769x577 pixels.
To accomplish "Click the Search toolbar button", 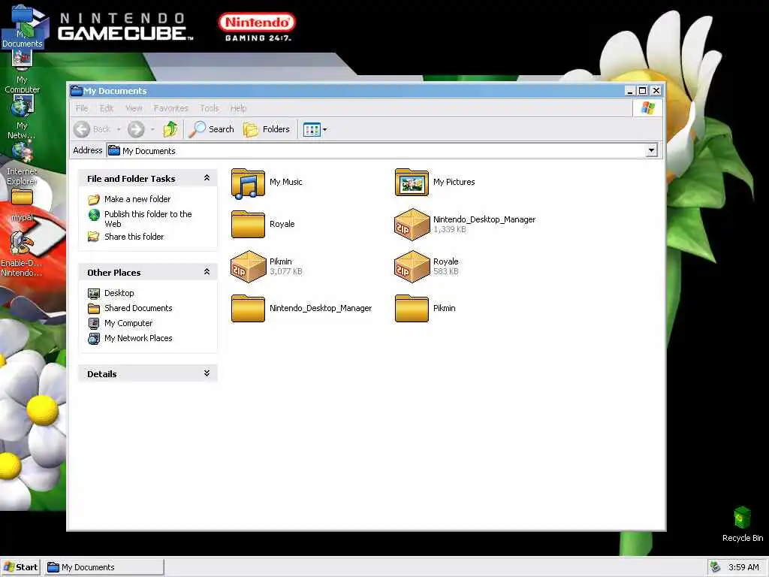I will pyautogui.click(x=212, y=129).
